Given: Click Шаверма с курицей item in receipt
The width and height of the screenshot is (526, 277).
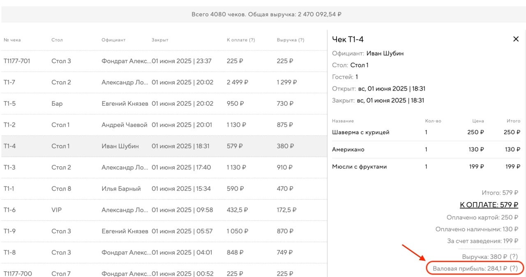Looking at the screenshot, I should pos(360,132).
